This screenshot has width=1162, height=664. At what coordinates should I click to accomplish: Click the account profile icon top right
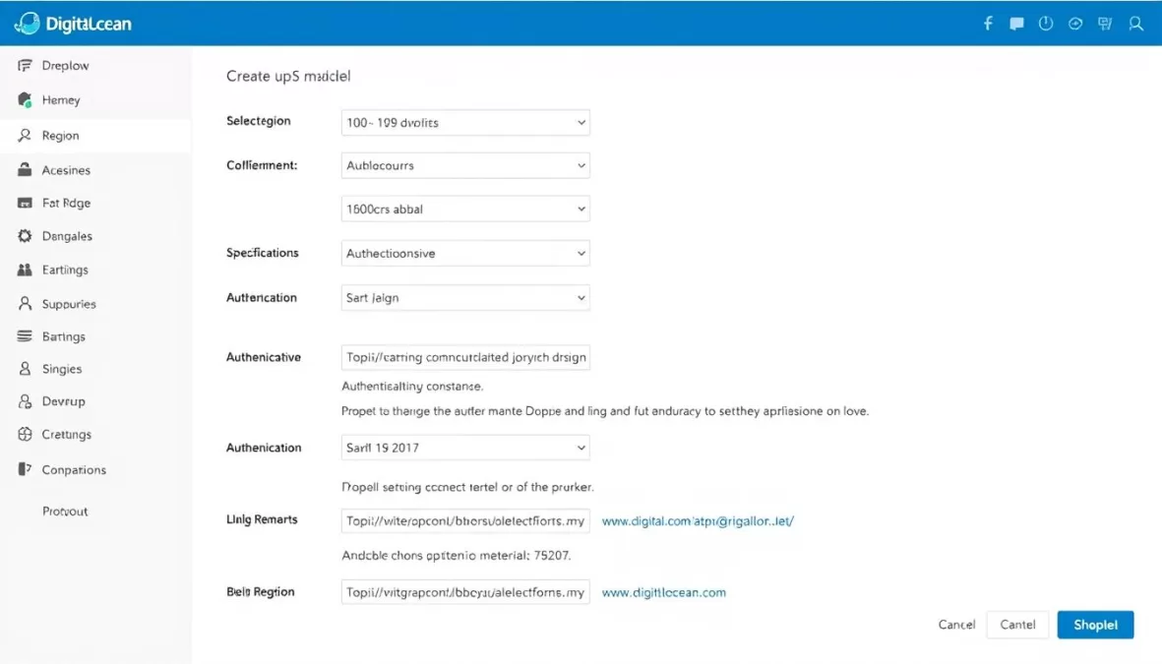coord(1135,23)
